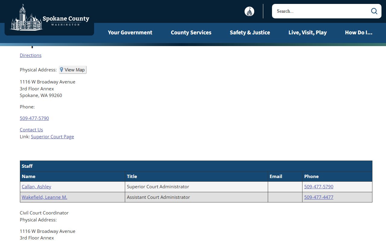The height and width of the screenshot is (241, 386).
Task: Open the County Services menu
Action: [191, 33]
